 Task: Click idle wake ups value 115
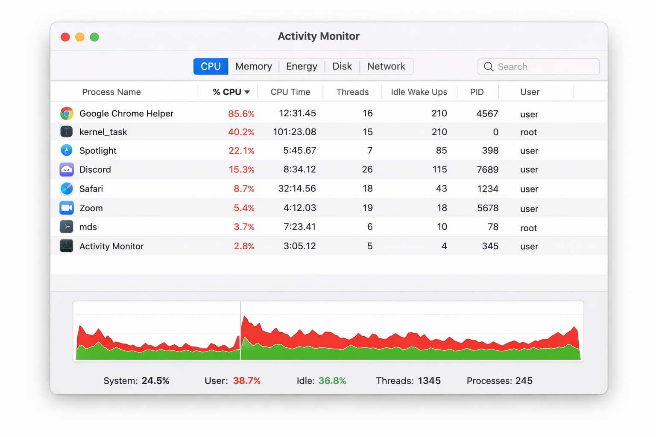[x=439, y=169]
